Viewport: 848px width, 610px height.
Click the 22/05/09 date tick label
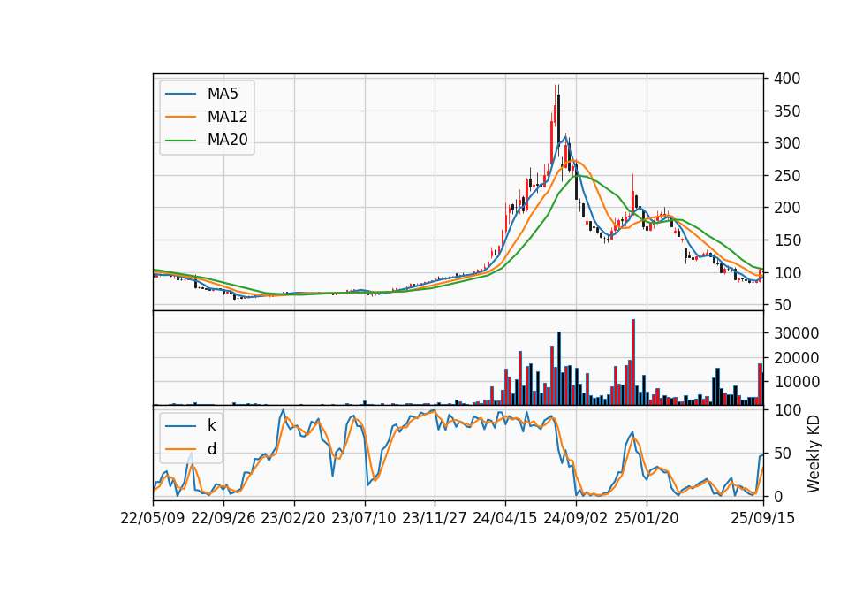153,518
